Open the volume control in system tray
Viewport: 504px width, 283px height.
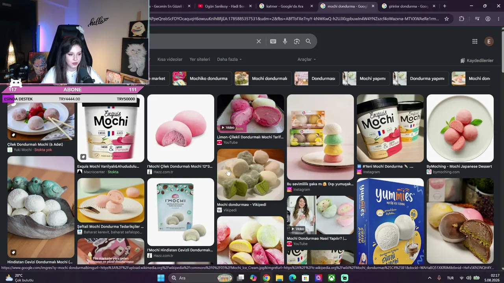point(469,278)
